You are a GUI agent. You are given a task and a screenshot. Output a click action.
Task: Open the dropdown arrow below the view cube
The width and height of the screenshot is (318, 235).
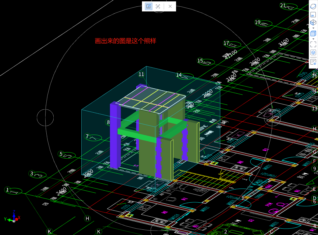(313, 28)
